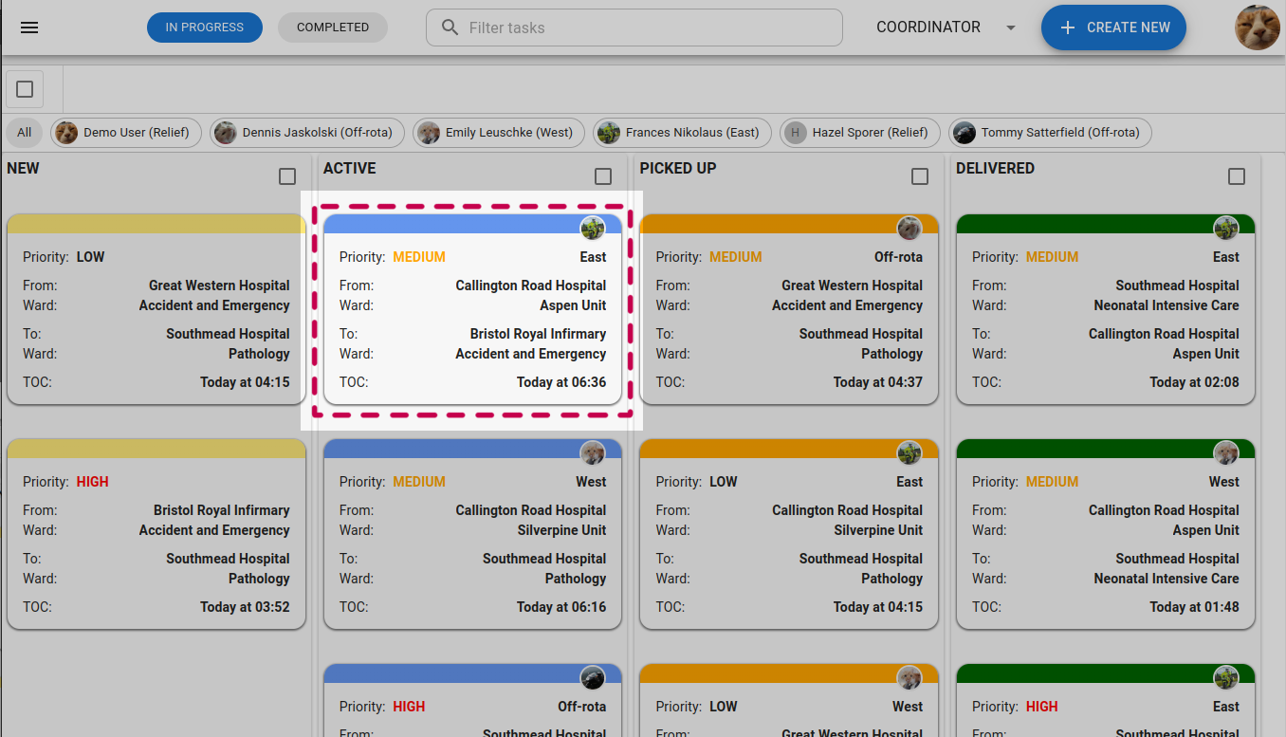The height and width of the screenshot is (737, 1286).
Task: Click the profile avatar in the top-right corner
Action: [1257, 27]
